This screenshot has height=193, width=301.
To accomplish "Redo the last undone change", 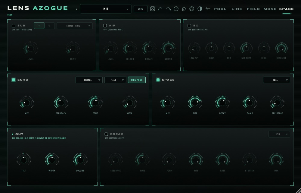I will (x=168, y=9).
